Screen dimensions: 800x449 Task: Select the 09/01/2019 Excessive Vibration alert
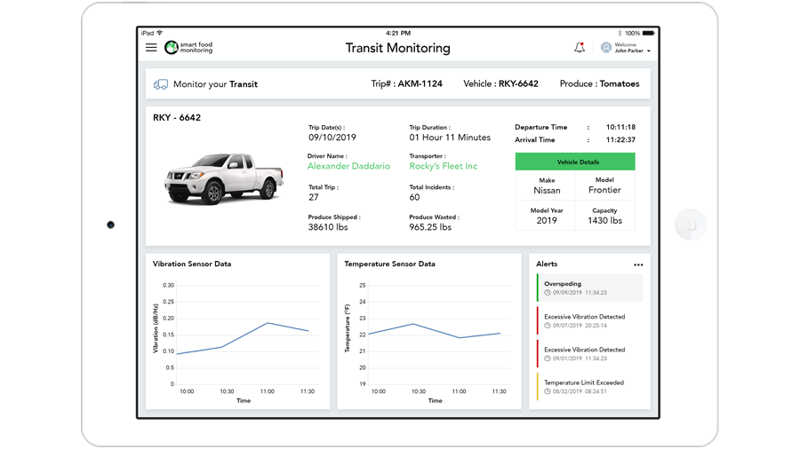[589, 353]
